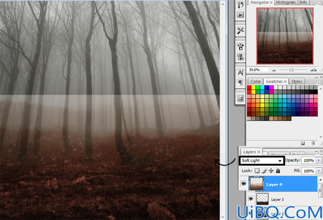The height and width of the screenshot is (220, 323).
Task: Switch to the Info tab
Action: click(303, 3)
